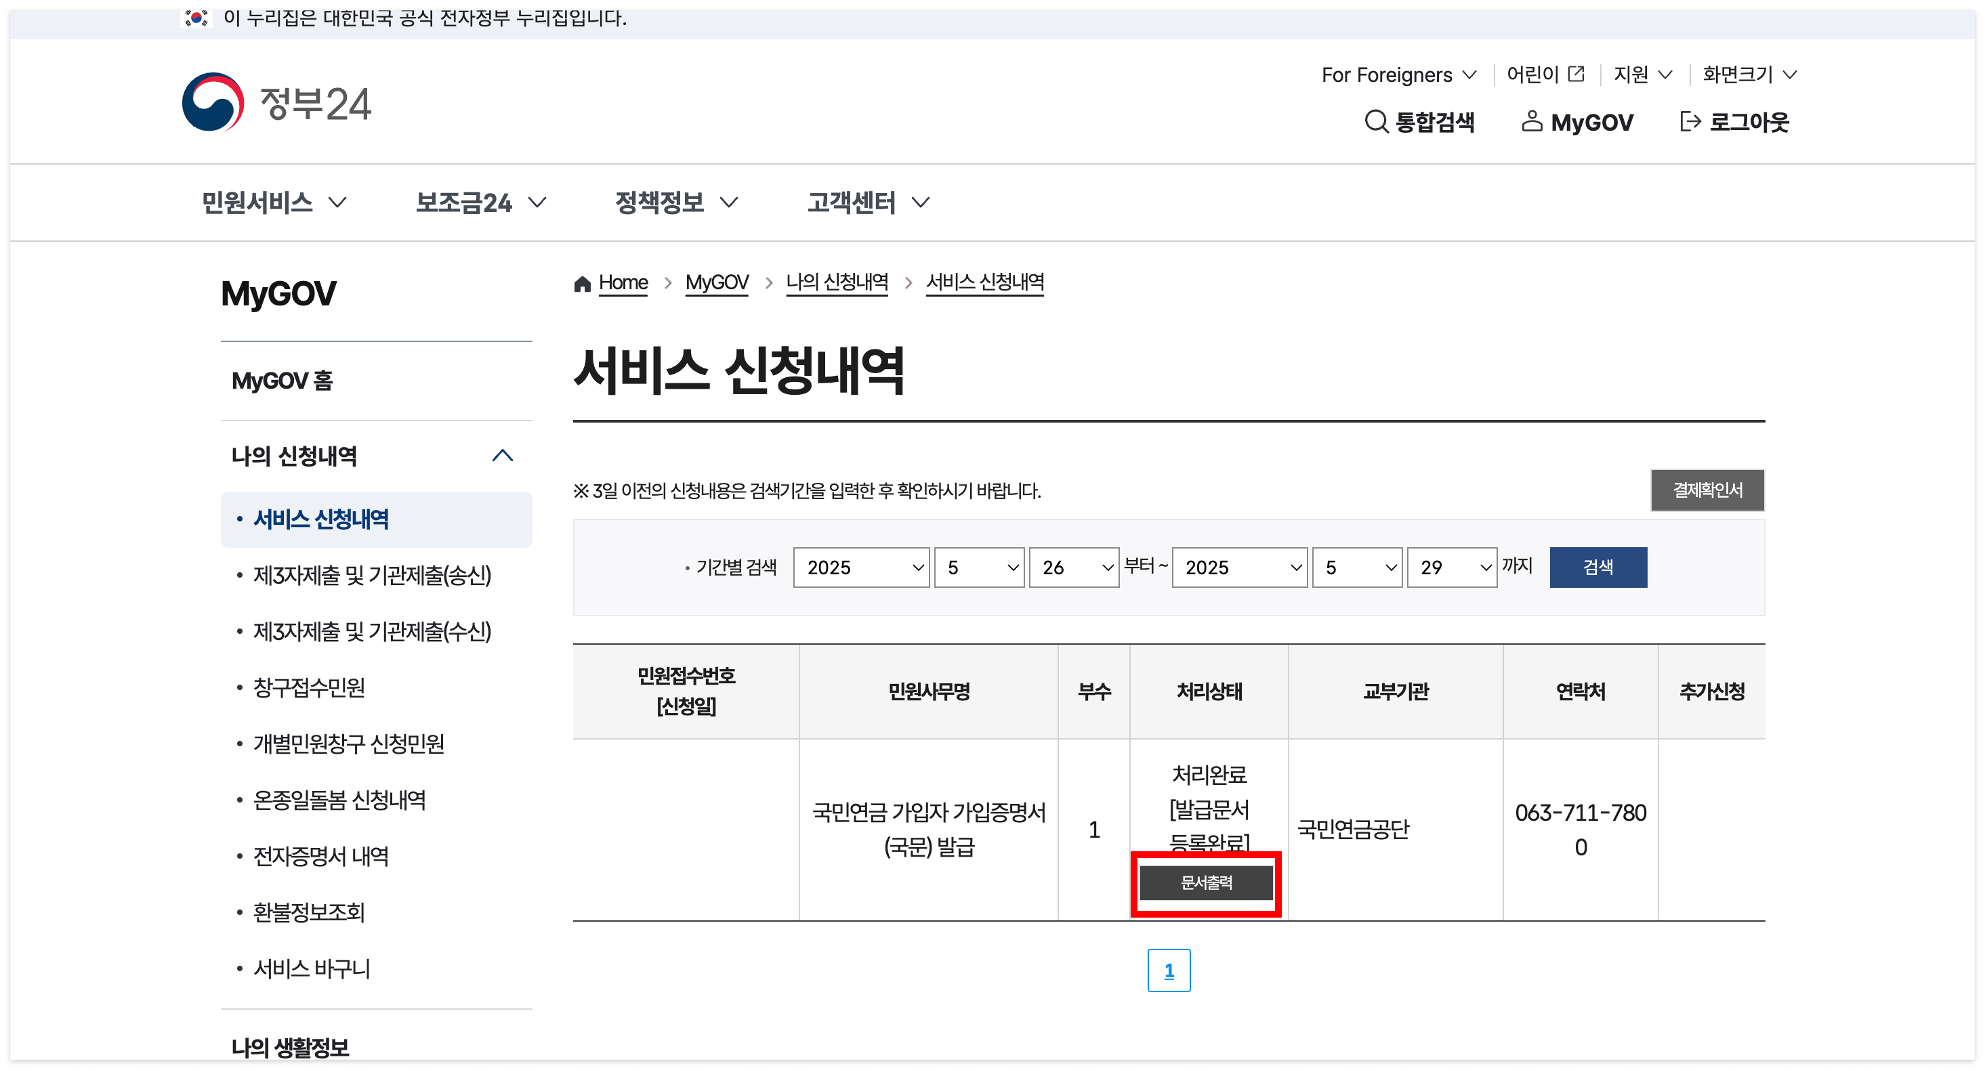Click the Home house icon in breadcrumb

pos(582,284)
